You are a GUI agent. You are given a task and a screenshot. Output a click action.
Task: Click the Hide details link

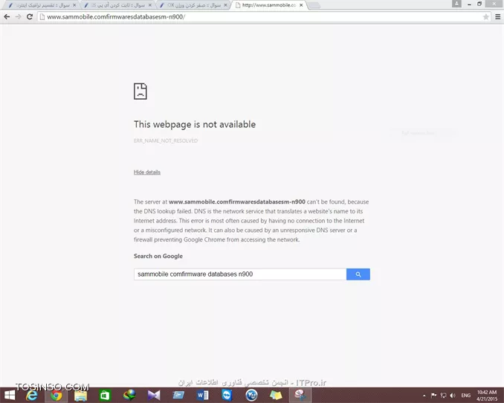click(x=147, y=172)
